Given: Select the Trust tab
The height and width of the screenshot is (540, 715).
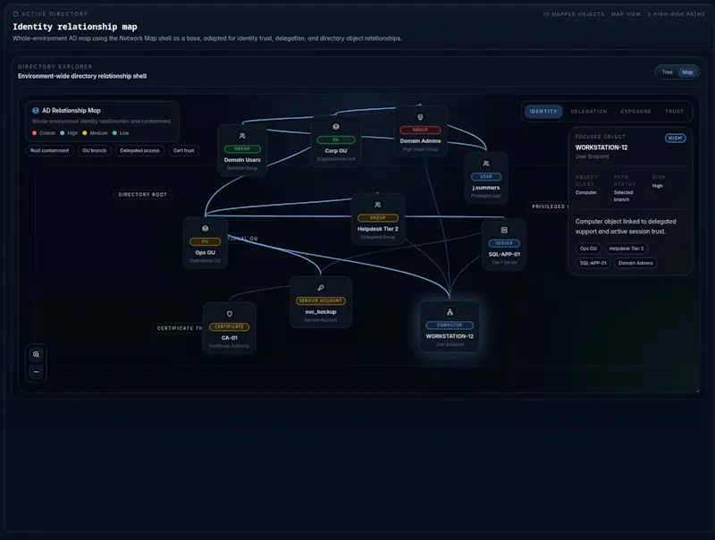Looking at the screenshot, I should [x=674, y=111].
